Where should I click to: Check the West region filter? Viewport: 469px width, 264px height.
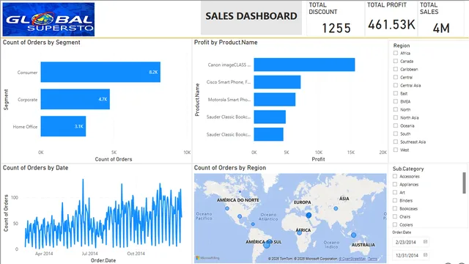(x=396, y=150)
